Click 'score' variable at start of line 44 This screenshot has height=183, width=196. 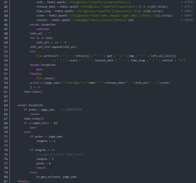pyautogui.click(x=40, y=16)
